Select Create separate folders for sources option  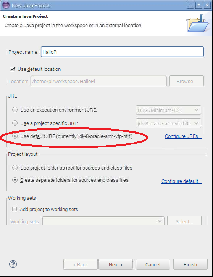click(x=15, y=180)
